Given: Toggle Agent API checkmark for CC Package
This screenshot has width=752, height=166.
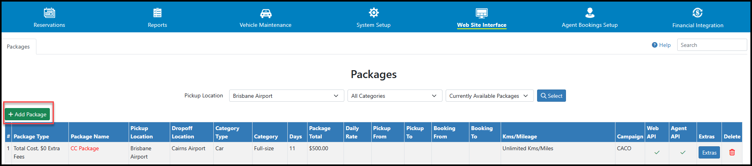Looking at the screenshot, I should tap(683, 152).
